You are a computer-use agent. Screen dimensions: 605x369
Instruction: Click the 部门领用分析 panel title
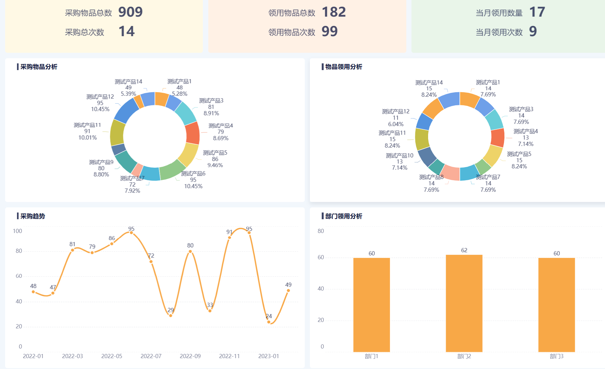(x=344, y=216)
